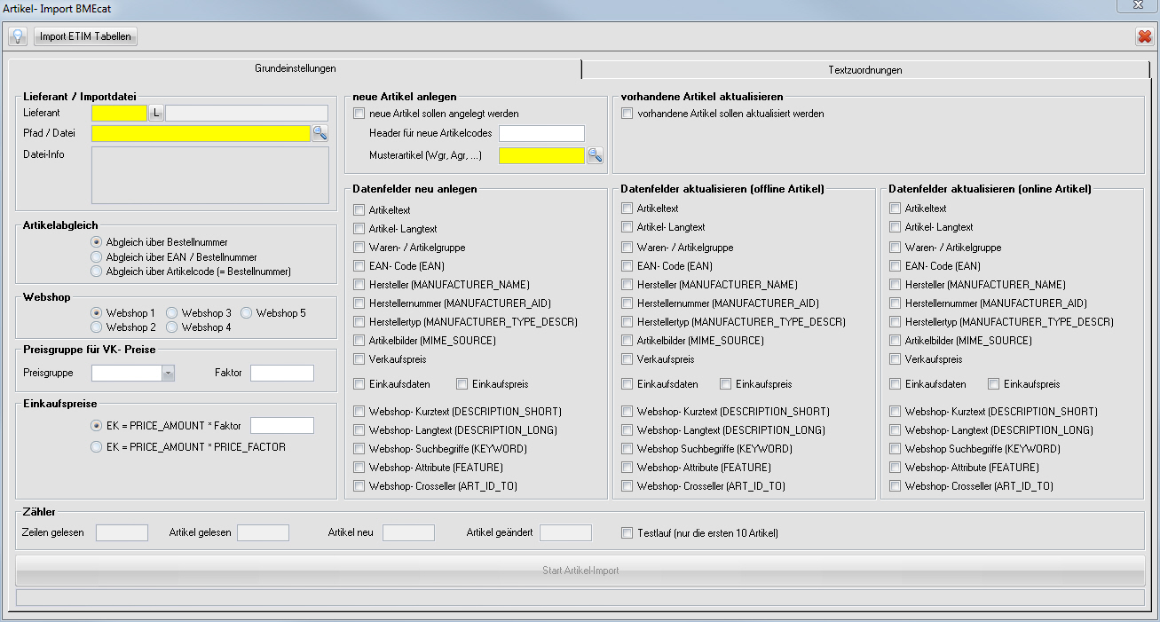Select Webshop 5 radio button
The width and height of the screenshot is (1160, 622).
(247, 313)
